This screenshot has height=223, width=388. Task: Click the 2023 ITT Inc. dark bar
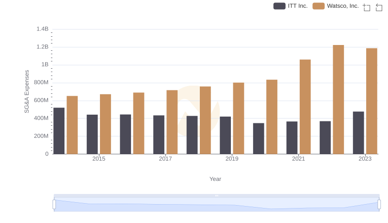[x=358, y=133]
